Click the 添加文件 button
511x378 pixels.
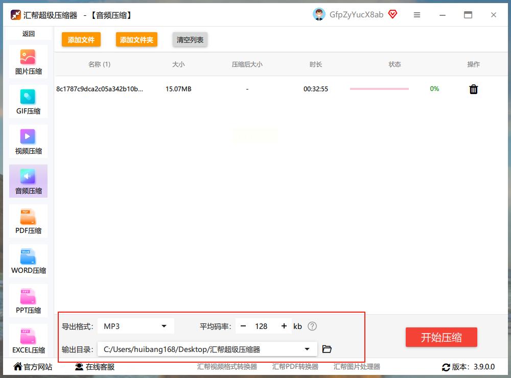click(81, 40)
